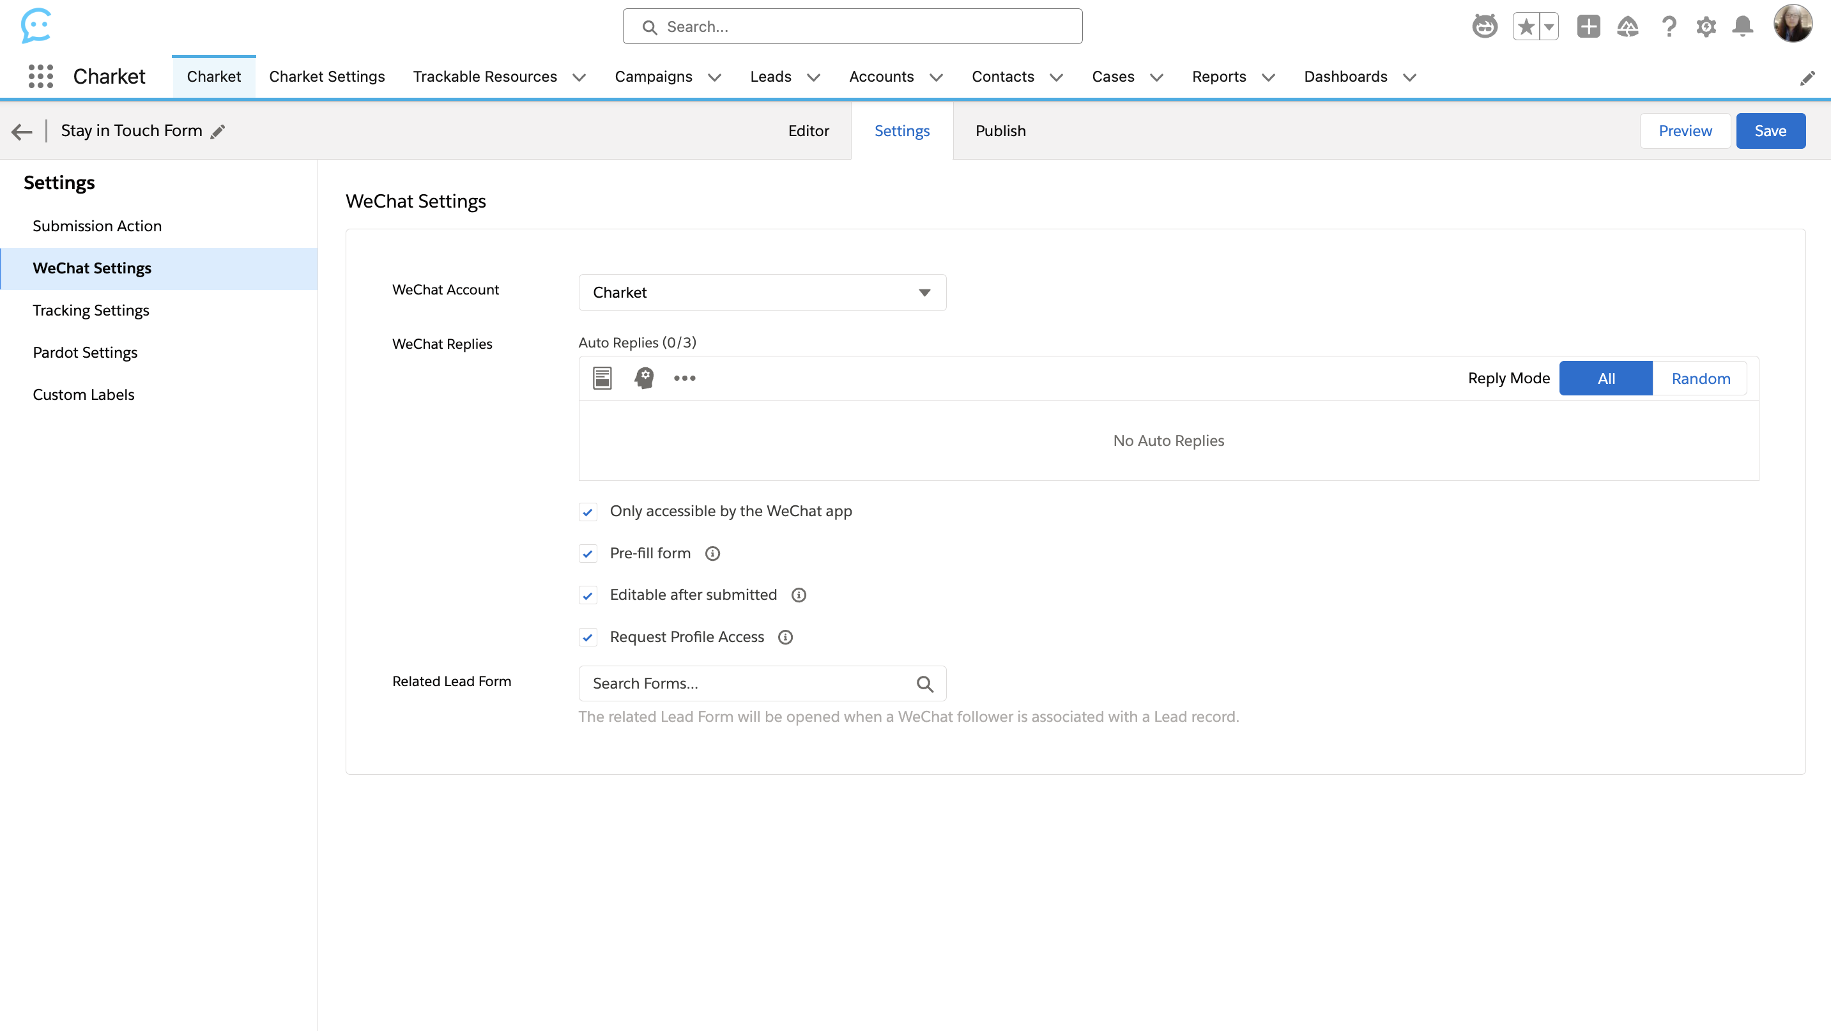Open global actions with the plus icon
1831x1031 pixels.
click(1590, 26)
